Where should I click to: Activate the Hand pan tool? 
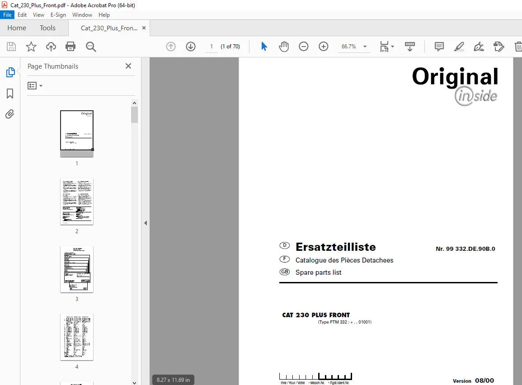(284, 47)
